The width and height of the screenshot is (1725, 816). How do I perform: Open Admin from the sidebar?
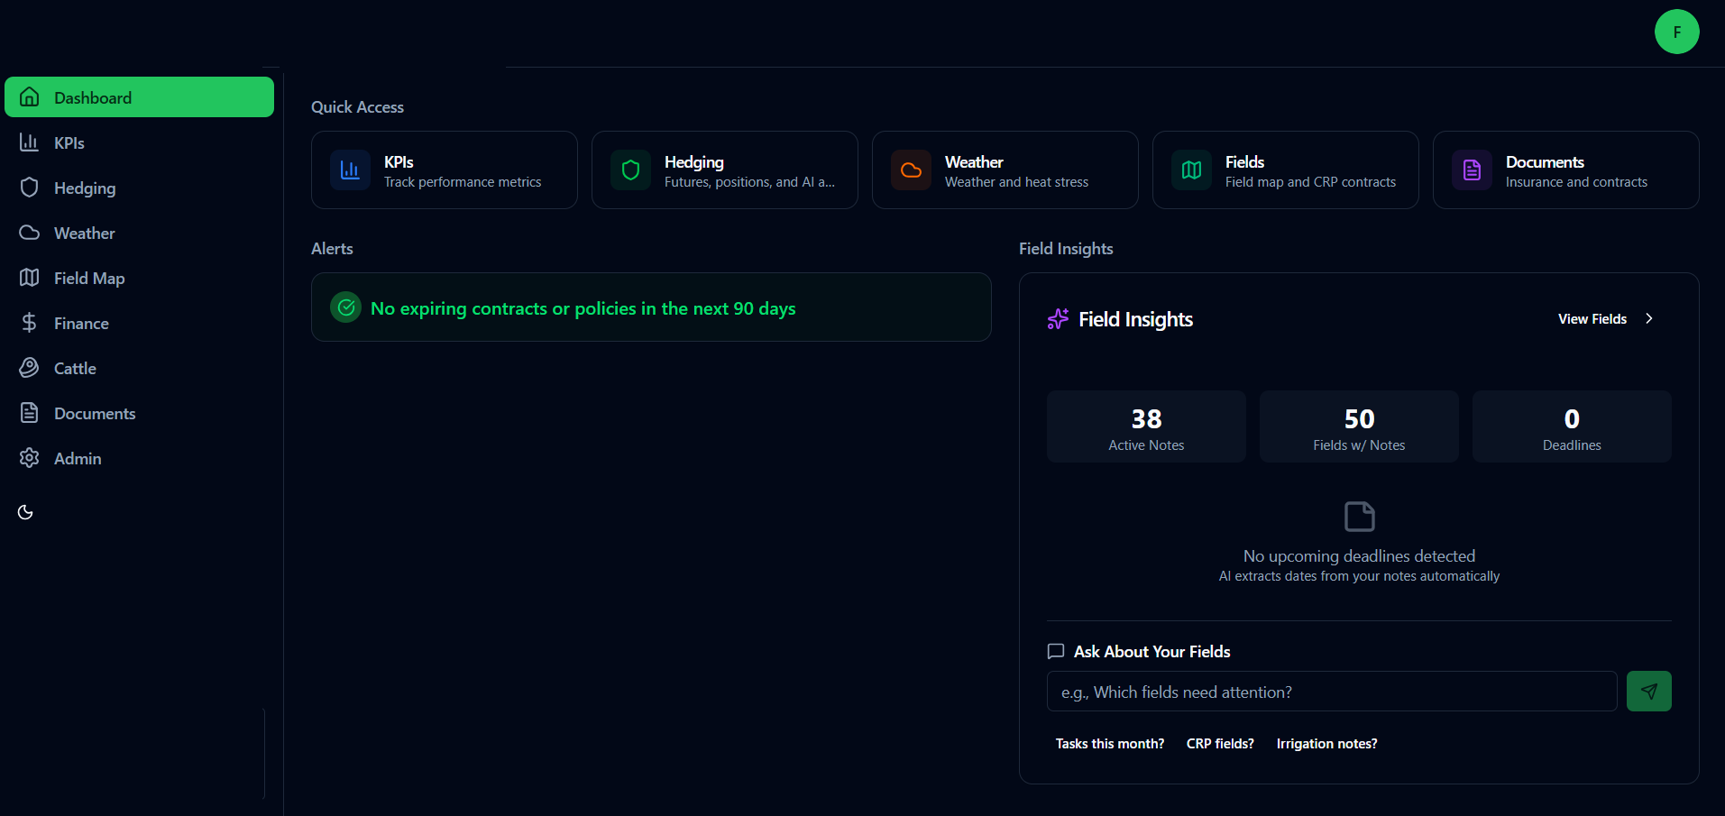[139, 458]
